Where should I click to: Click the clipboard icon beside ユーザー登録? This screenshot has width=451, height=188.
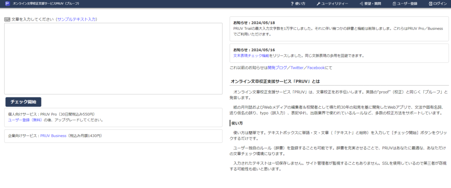click(x=394, y=4)
